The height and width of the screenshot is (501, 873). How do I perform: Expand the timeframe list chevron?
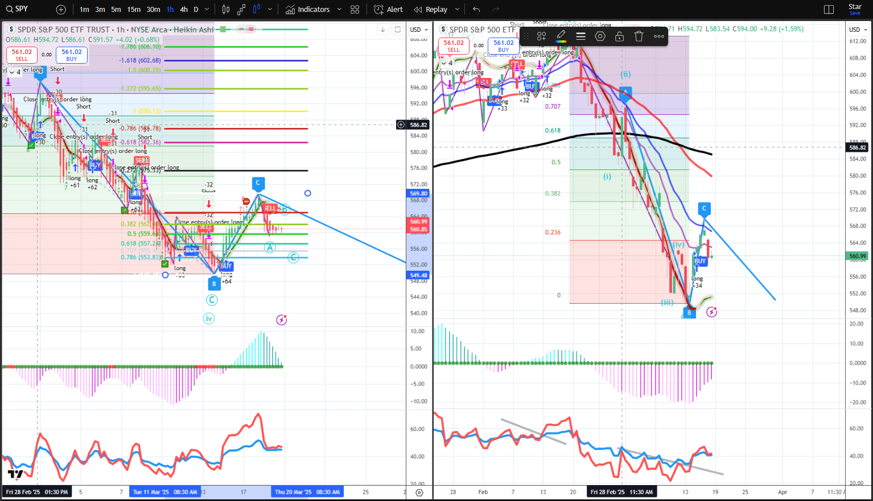tap(207, 10)
